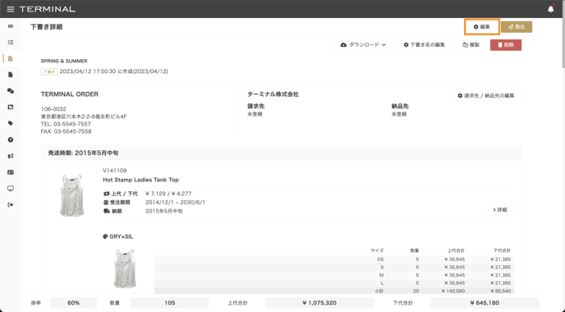
Task: Click the GRY×SIL color variant thumbnail
Action: [x=125, y=268]
